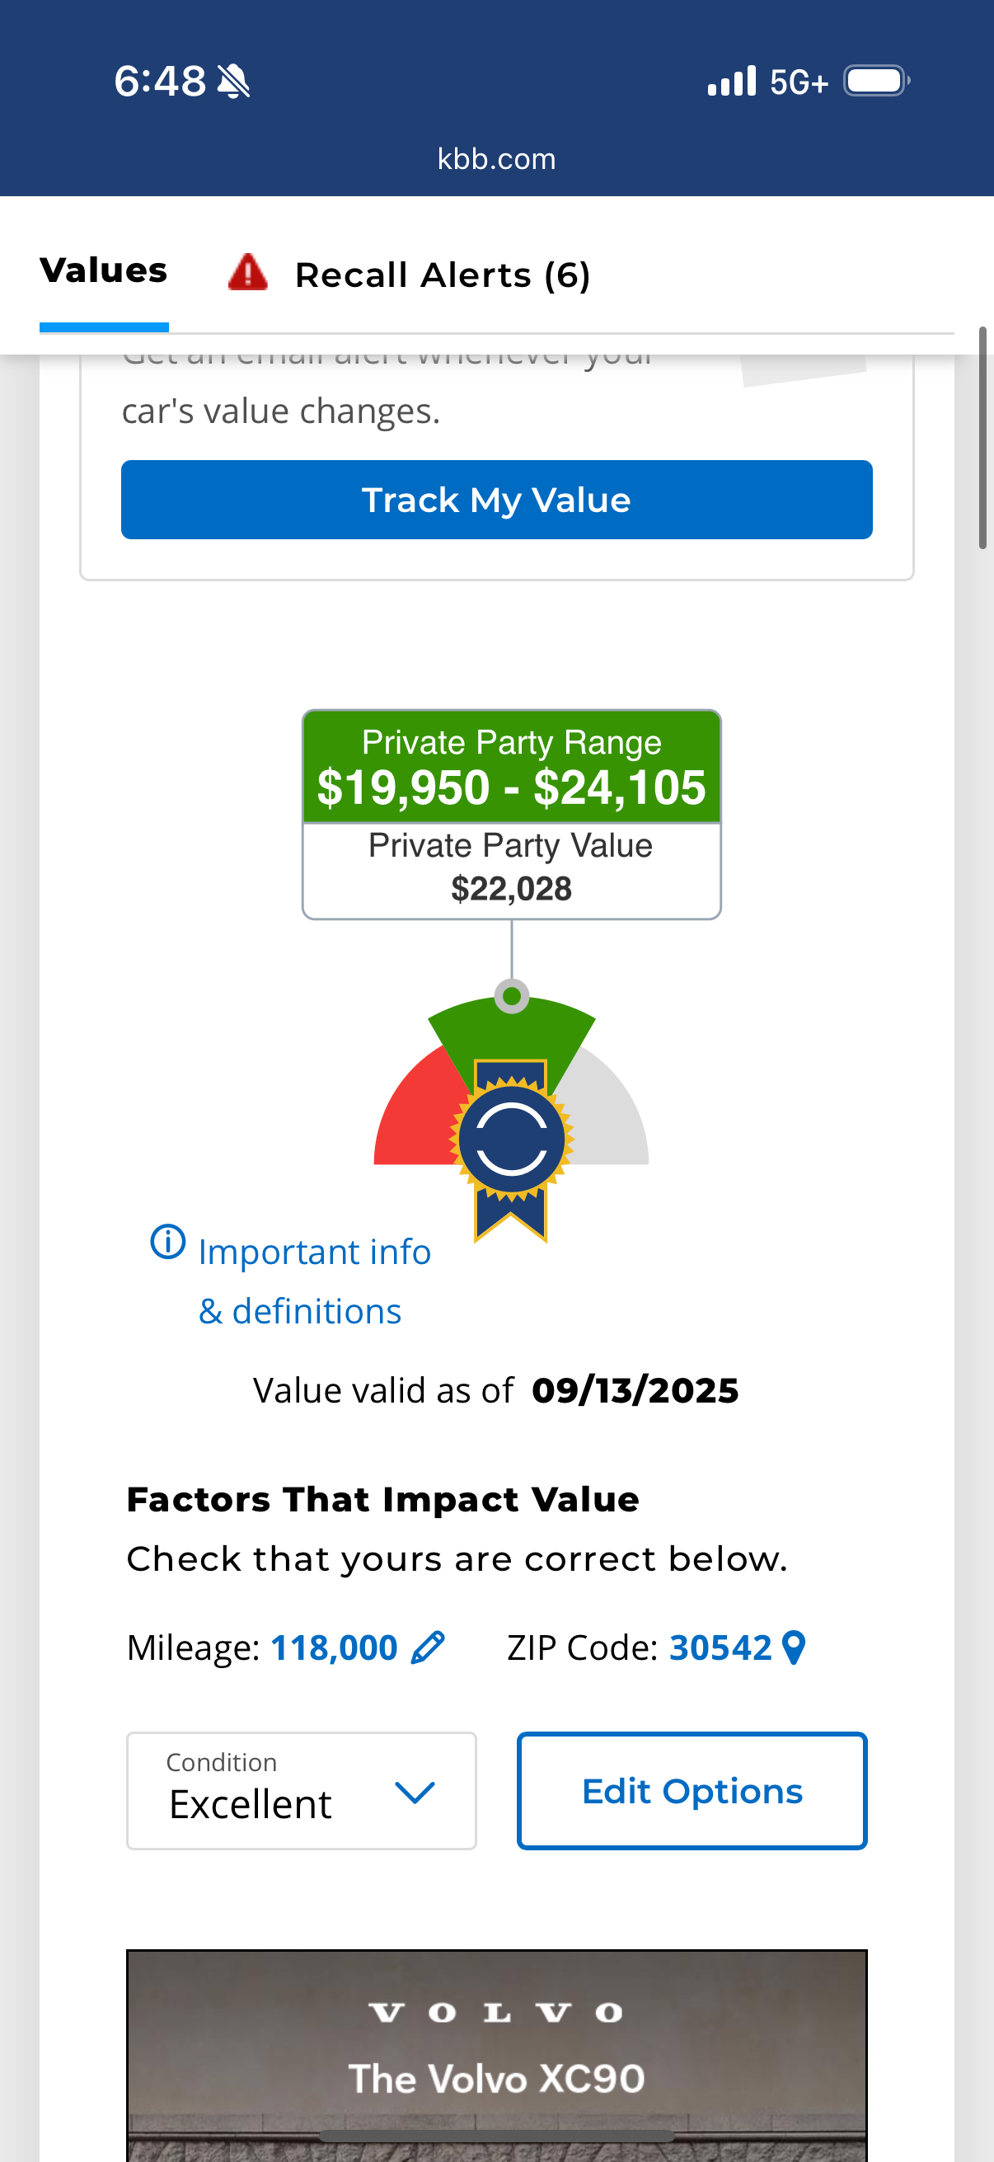The height and width of the screenshot is (2162, 994).
Task: Tap the cellular signal bars icon
Action: click(x=731, y=82)
